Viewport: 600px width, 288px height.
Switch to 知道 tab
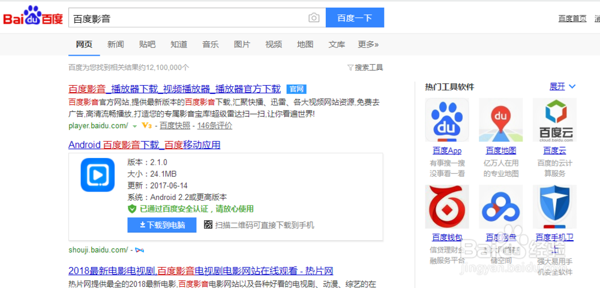click(179, 44)
